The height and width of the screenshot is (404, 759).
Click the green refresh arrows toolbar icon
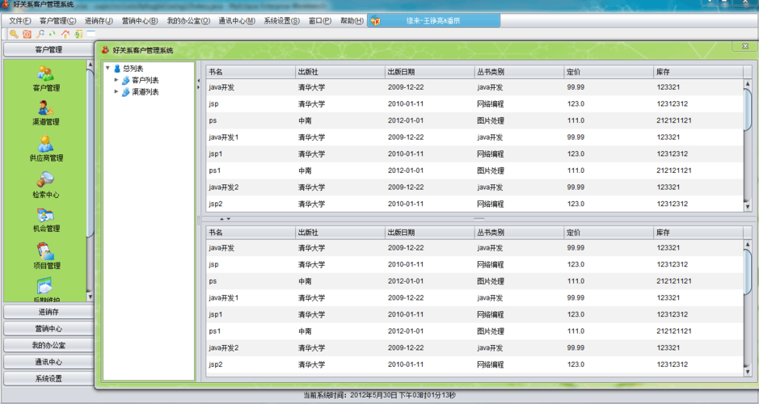pos(53,34)
